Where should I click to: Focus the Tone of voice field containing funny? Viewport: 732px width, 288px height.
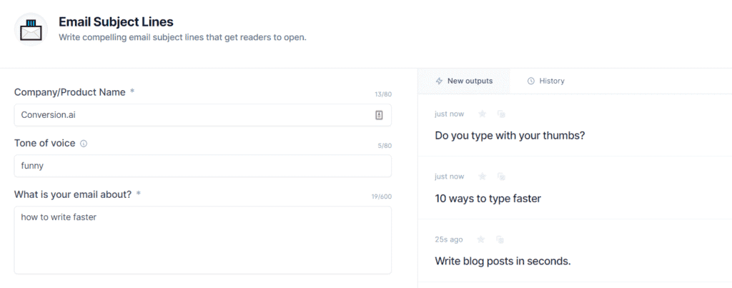tap(202, 166)
